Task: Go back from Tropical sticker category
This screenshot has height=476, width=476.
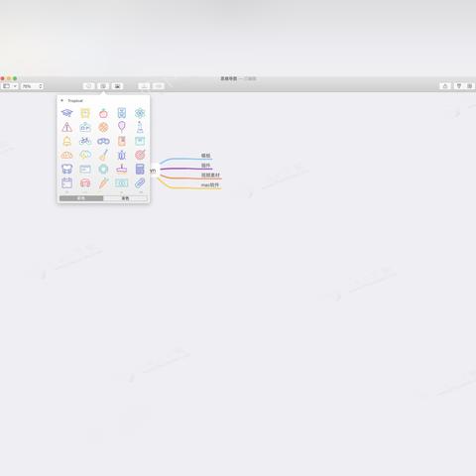Action: click(x=61, y=100)
